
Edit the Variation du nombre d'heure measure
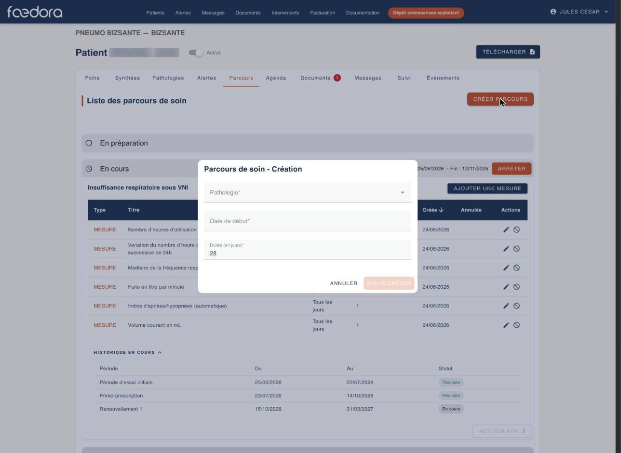pos(506,249)
